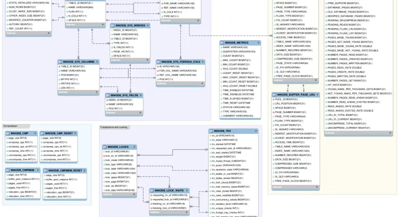Viewport: 399px width, 217px height.
Task: Click the key icon beside trx_id in INNODB_TRX
Action: pyautogui.click(x=210, y=136)
